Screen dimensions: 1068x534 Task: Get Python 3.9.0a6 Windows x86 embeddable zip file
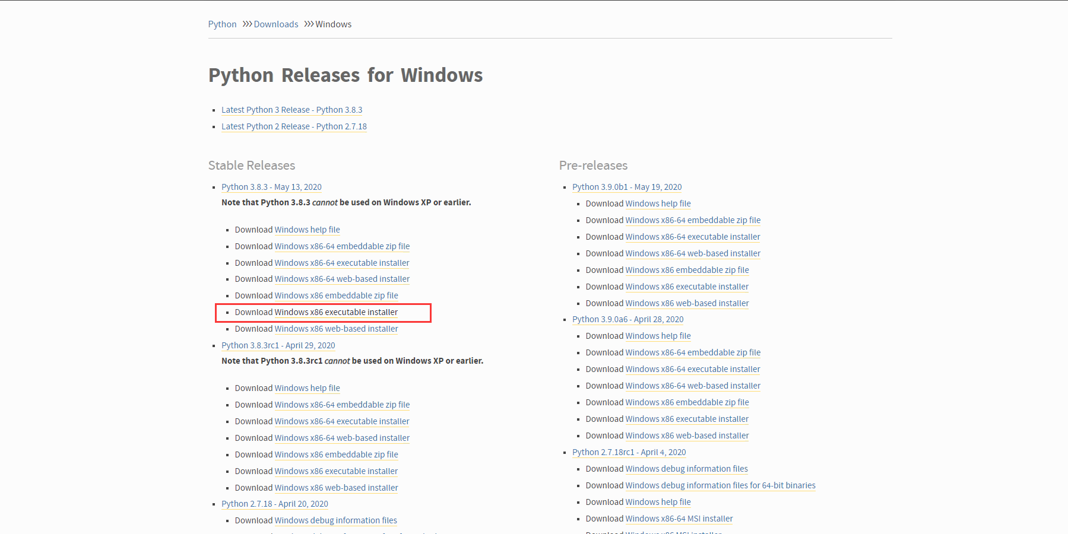[687, 402]
